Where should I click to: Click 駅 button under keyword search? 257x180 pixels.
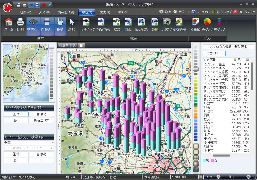[x=16, y=160]
